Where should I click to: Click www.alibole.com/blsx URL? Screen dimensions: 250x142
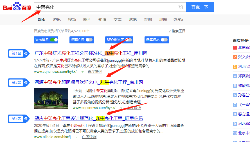click(x=54, y=137)
